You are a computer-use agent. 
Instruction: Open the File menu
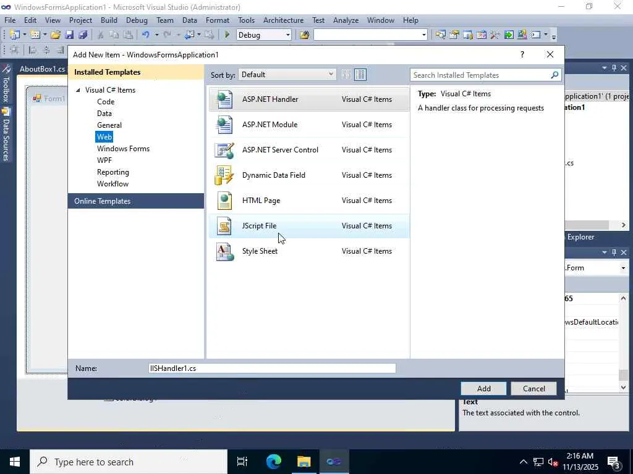(10, 20)
